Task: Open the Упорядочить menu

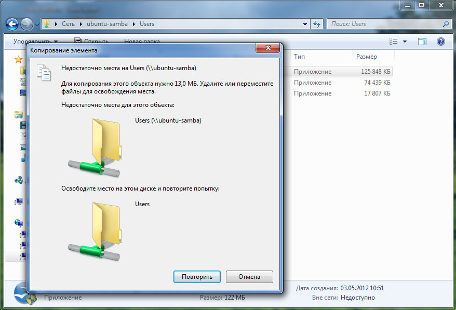Action: pos(35,42)
